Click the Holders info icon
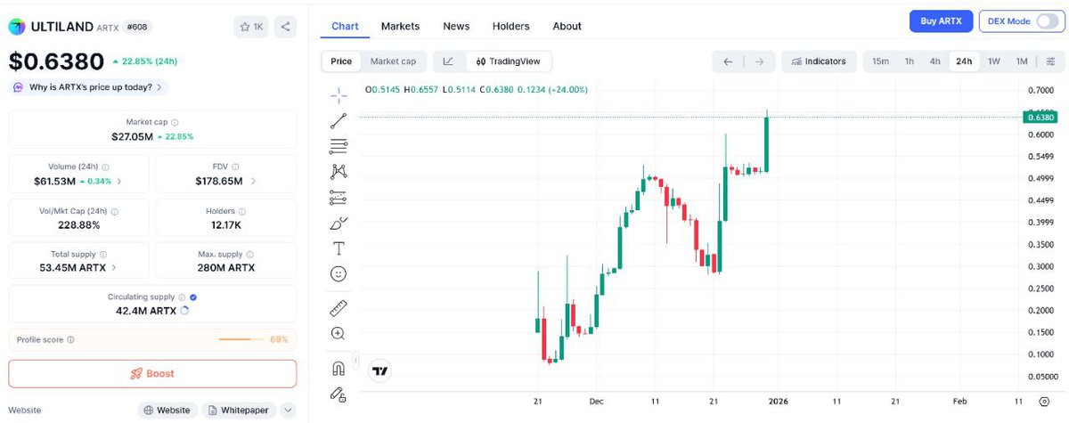This screenshot has height=423, width=1069. (x=244, y=211)
